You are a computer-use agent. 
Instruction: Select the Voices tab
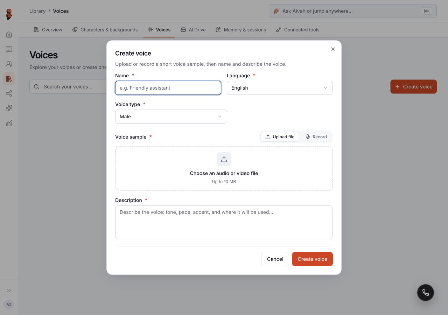[x=159, y=30]
